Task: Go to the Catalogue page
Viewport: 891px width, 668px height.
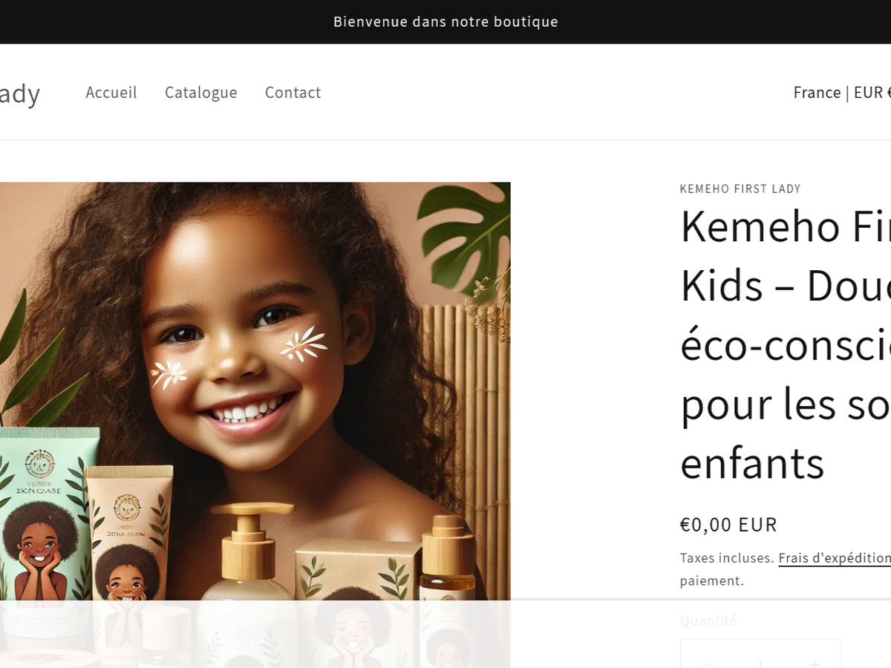Action: (201, 92)
